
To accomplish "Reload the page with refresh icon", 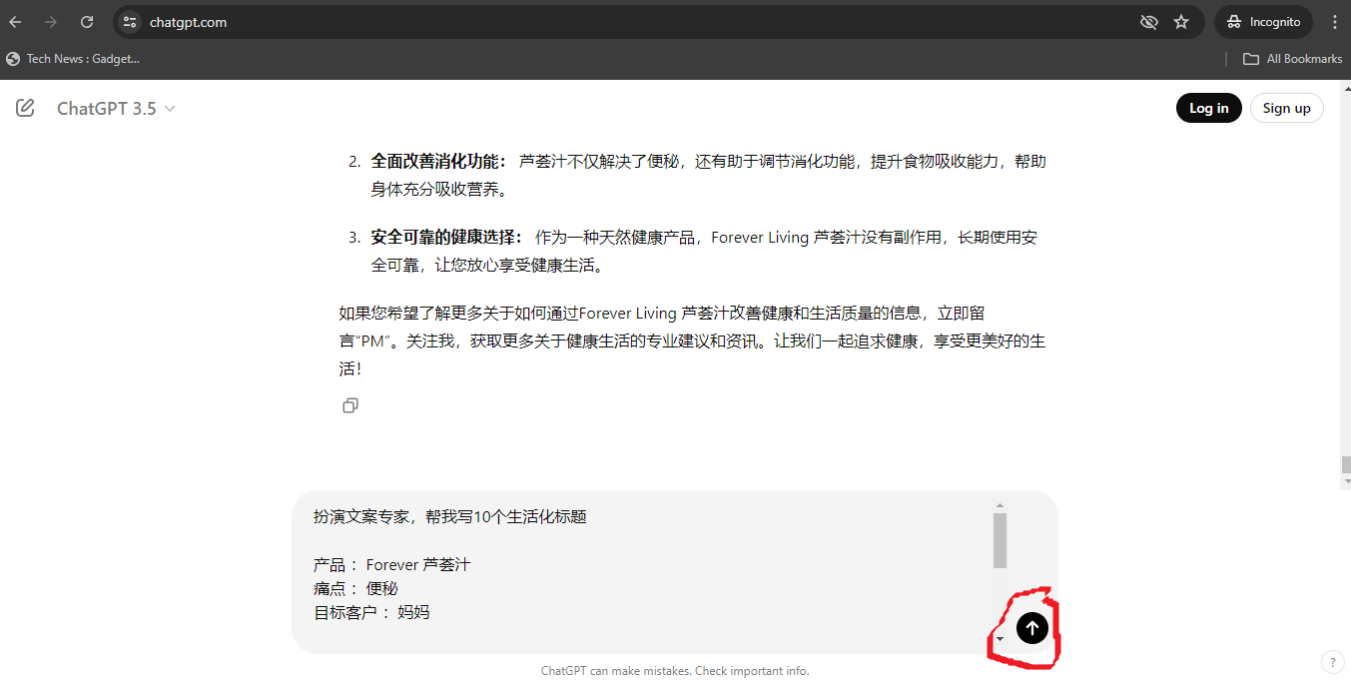I will tap(87, 22).
